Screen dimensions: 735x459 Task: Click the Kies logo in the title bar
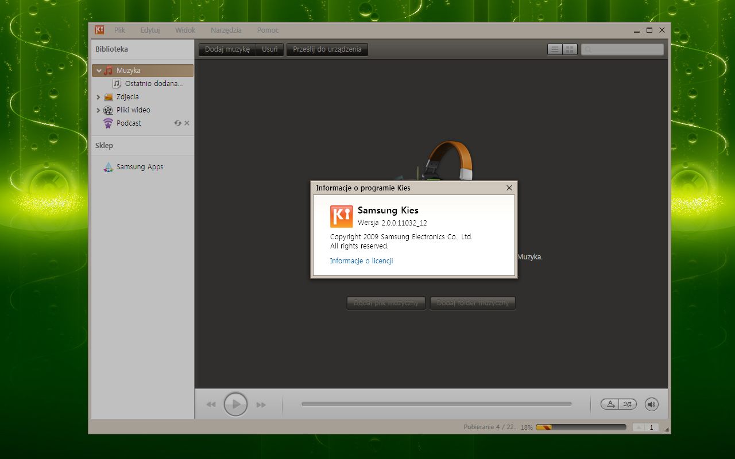[x=99, y=30]
